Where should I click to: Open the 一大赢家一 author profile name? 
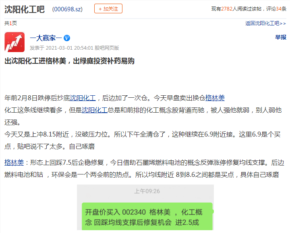coord(46,38)
